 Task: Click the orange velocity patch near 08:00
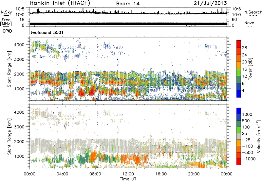[x=93, y=156]
